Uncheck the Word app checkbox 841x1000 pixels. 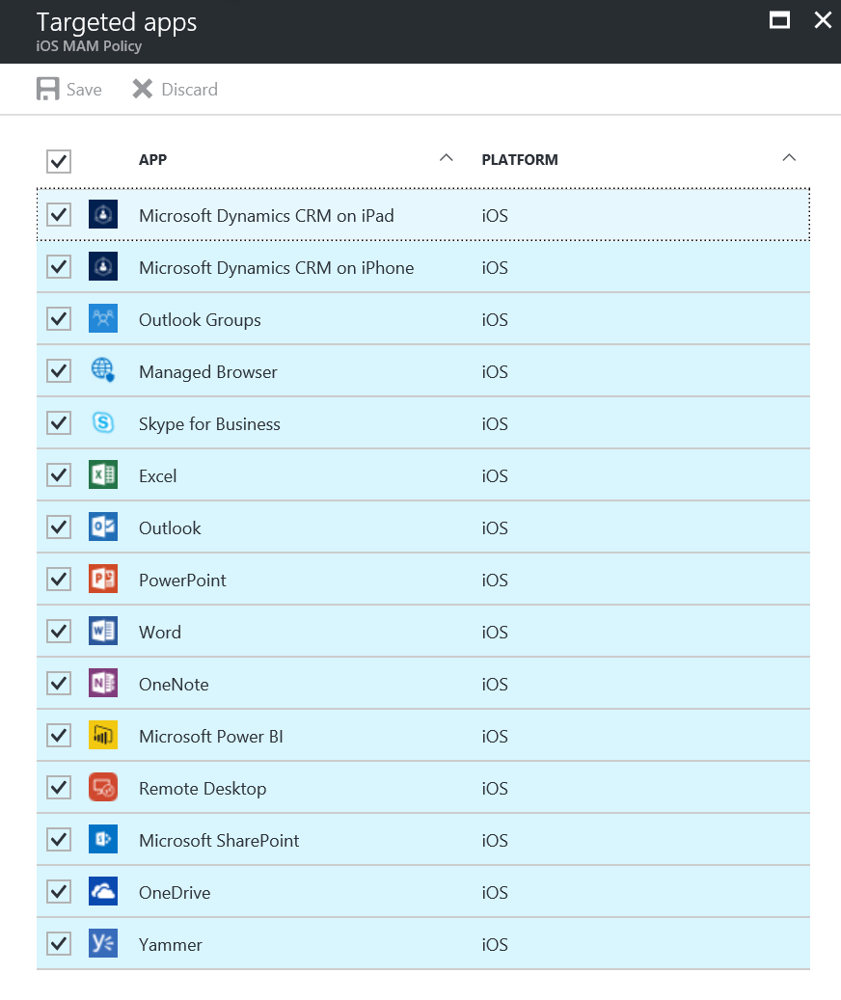point(59,632)
